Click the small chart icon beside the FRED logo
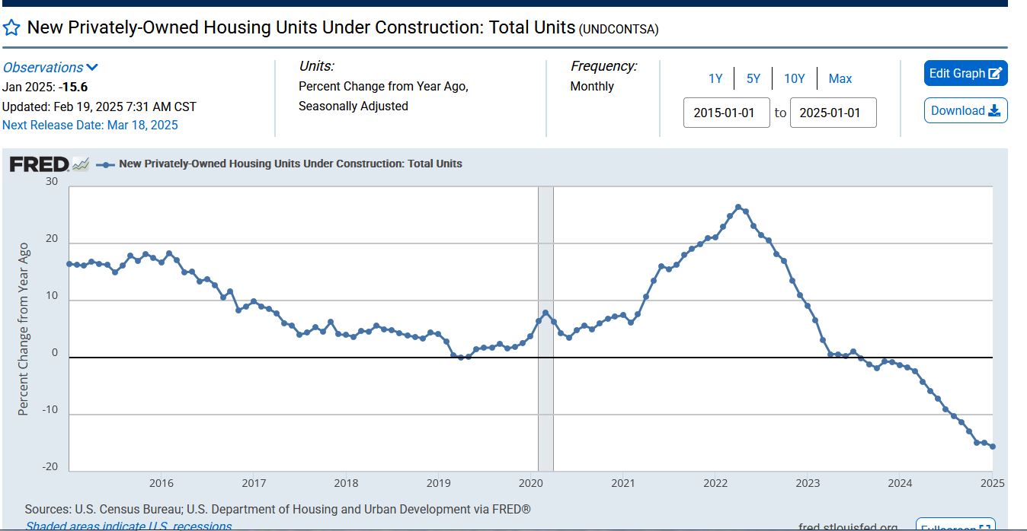The width and height of the screenshot is (1027, 531). point(81,164)
